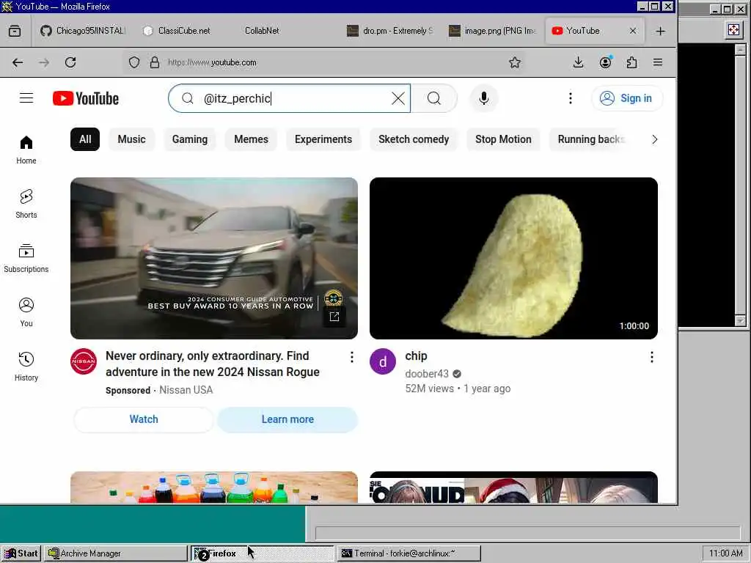The height and width of the screenshot is (563, 751).
Task: Switch to the image.png tab
Action: click(492, 31)
